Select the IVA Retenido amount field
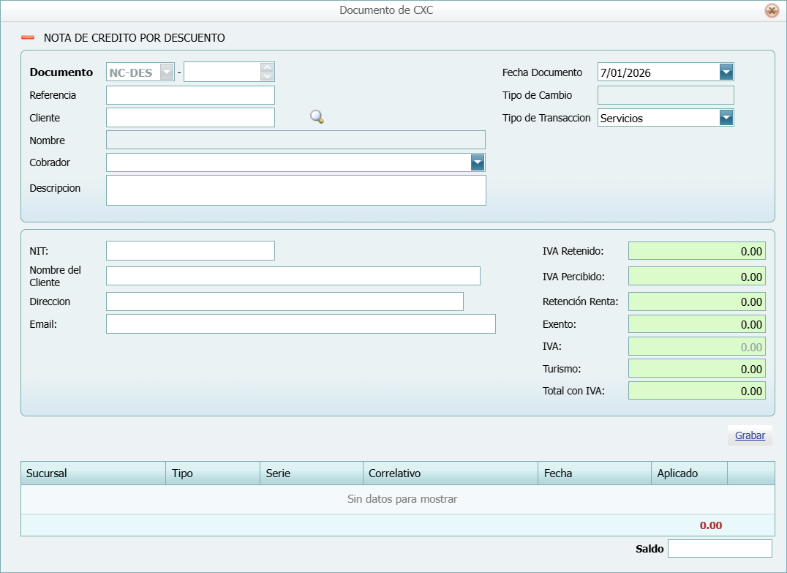 696,251
